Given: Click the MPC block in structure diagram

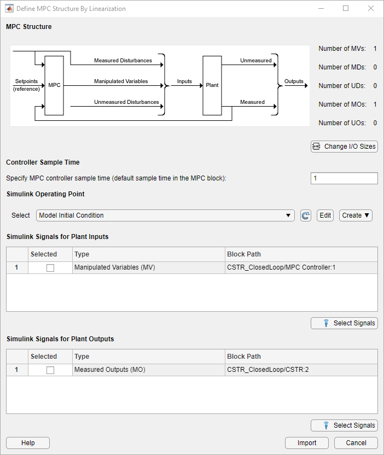Looking at the screenshot, I should coord(54,85).
